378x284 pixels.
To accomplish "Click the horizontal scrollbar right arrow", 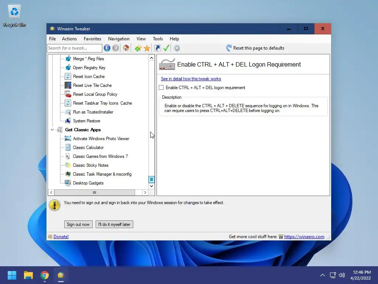I will 145,192.
